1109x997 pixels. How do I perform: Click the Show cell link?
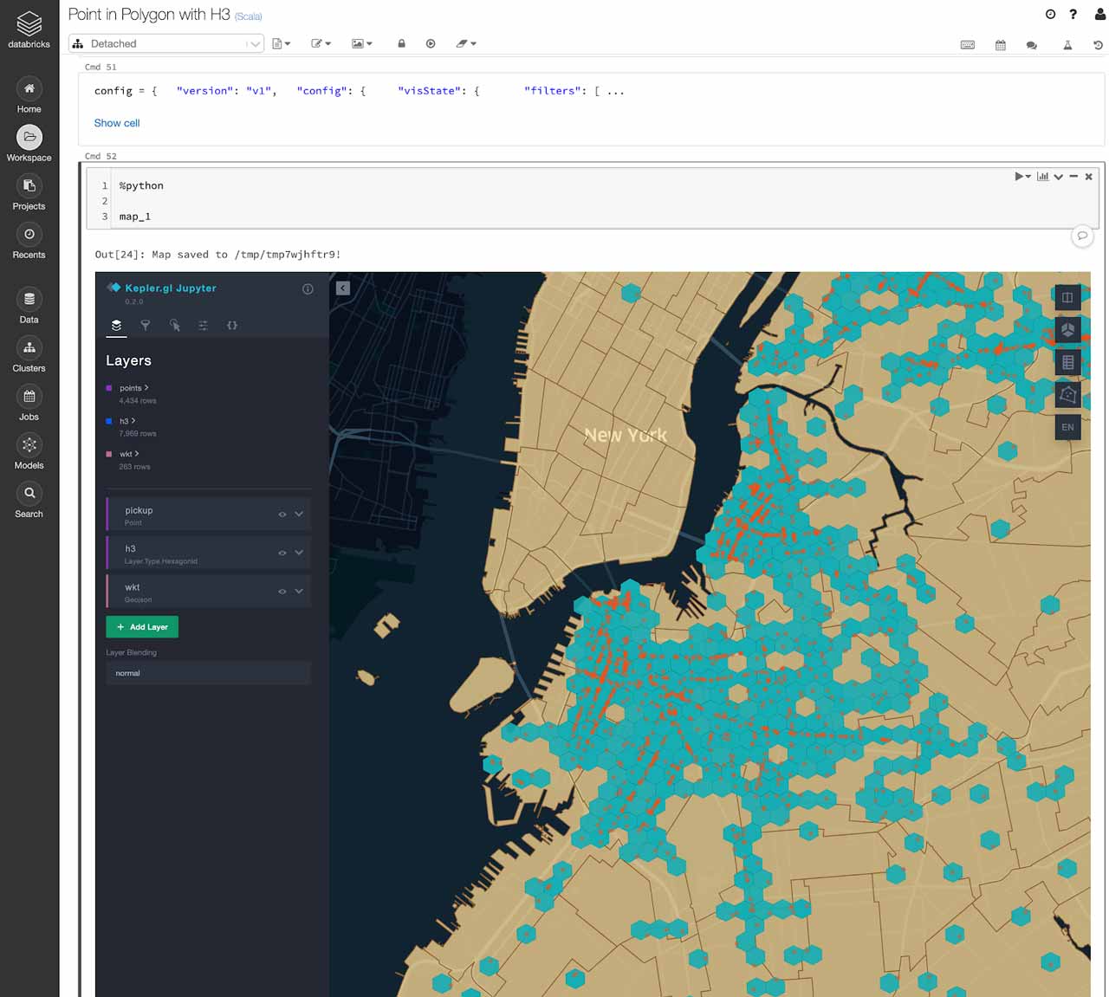[117, 123]
